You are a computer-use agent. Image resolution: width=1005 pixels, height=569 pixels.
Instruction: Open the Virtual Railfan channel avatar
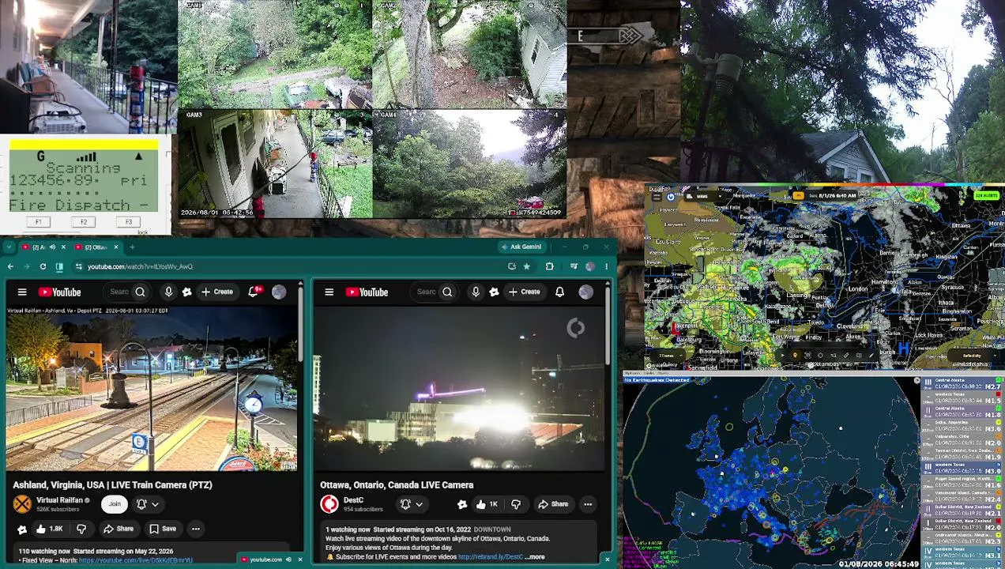coord(22,503)
